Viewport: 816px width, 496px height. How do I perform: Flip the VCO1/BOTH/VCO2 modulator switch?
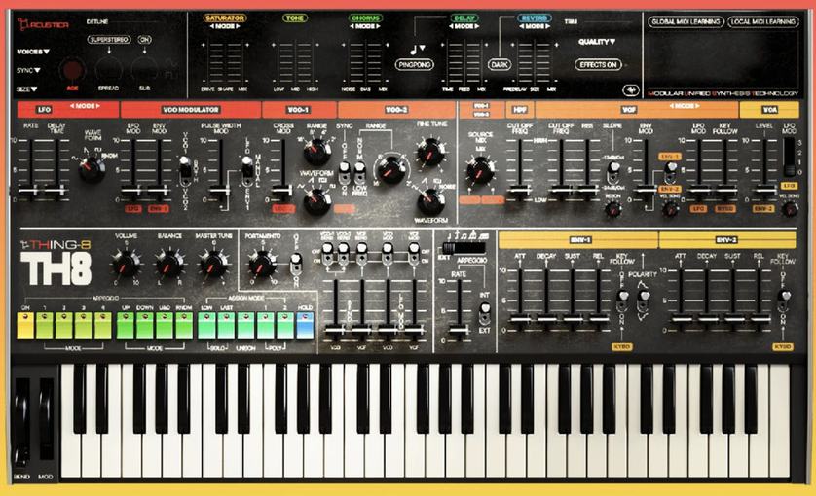click(185, 170)
